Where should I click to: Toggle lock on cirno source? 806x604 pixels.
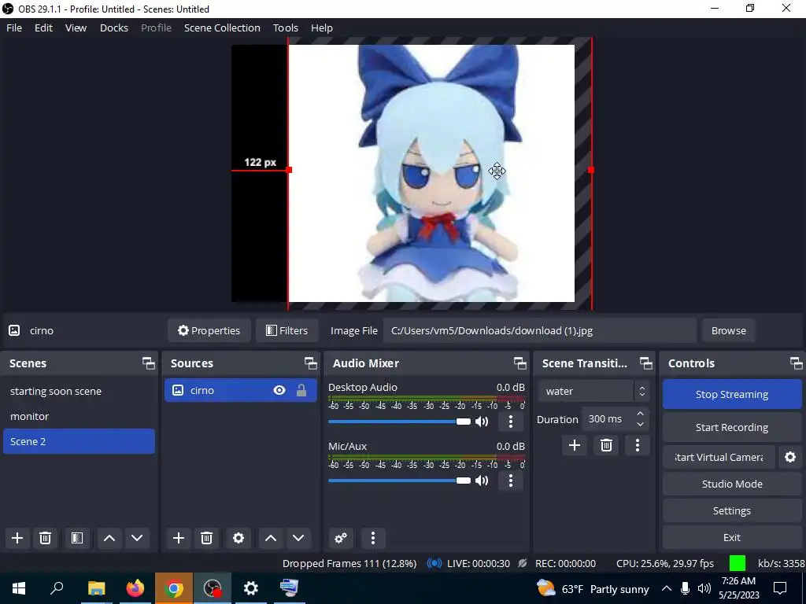(x=301, y=390)
